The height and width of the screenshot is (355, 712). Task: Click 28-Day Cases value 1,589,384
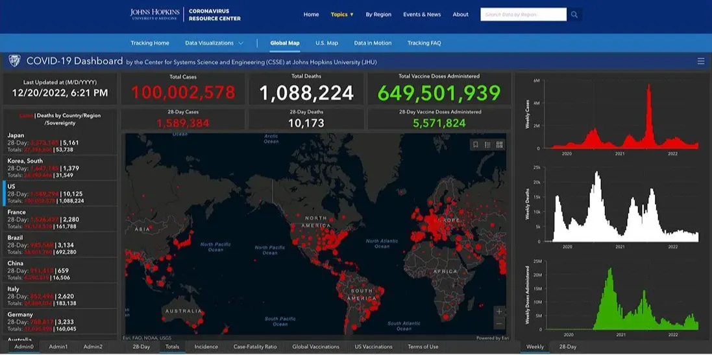click(x=183, y=123)
